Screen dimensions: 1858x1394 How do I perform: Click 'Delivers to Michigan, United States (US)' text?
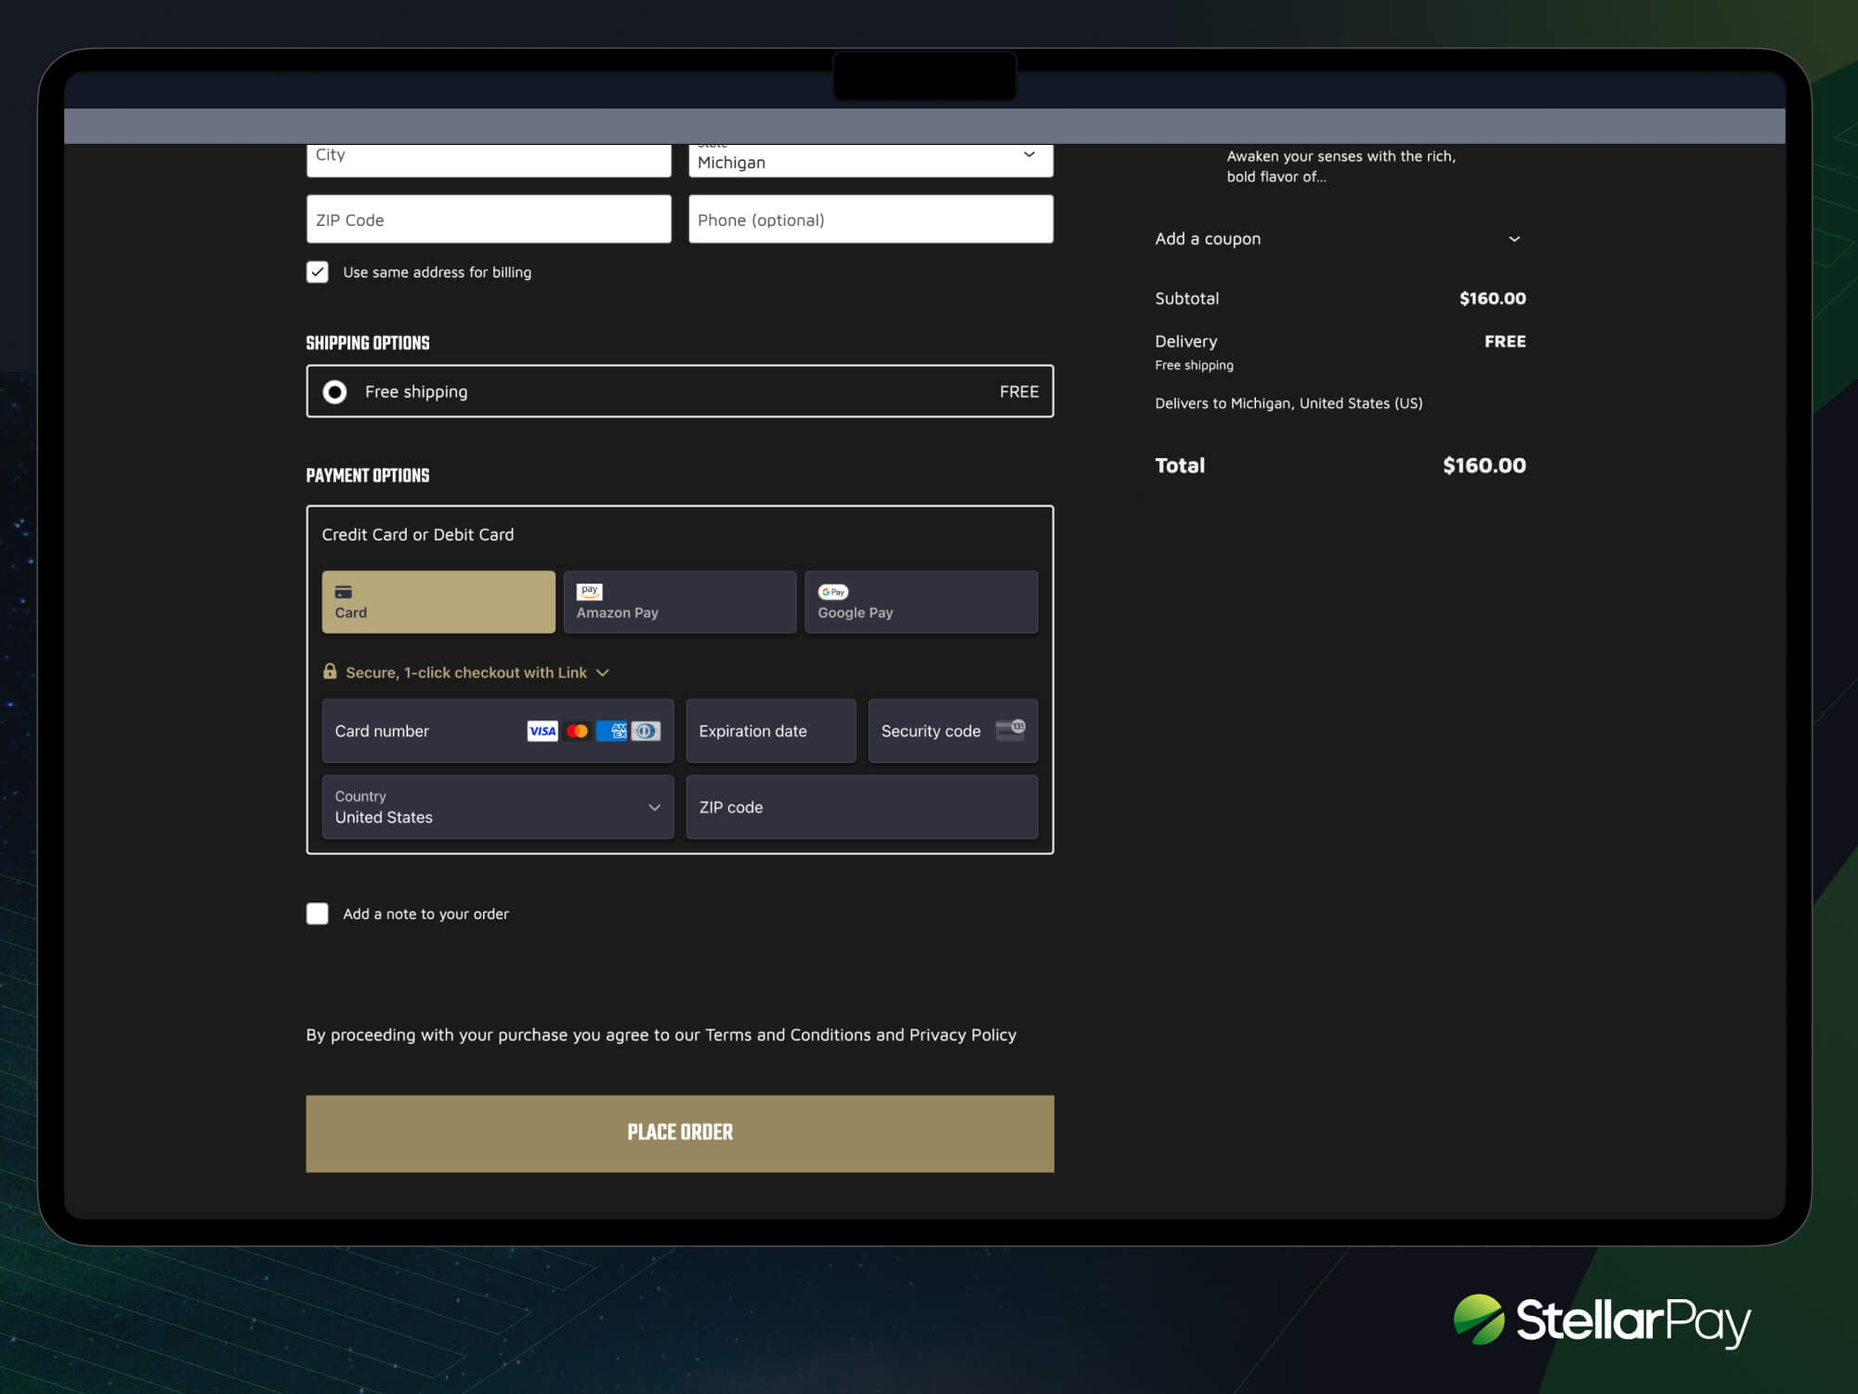1289,403
